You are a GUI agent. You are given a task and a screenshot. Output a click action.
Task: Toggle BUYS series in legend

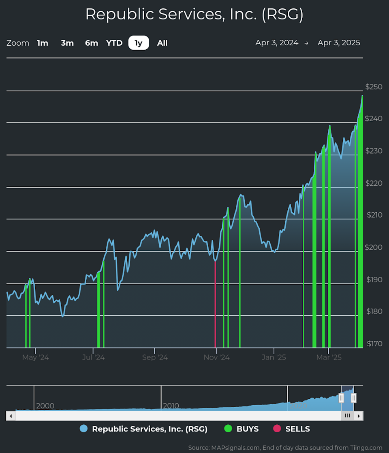pyautogui.click(x=242, y=429)
